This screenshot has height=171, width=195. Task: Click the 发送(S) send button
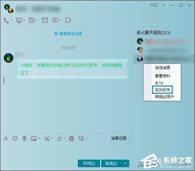[111, 163]
